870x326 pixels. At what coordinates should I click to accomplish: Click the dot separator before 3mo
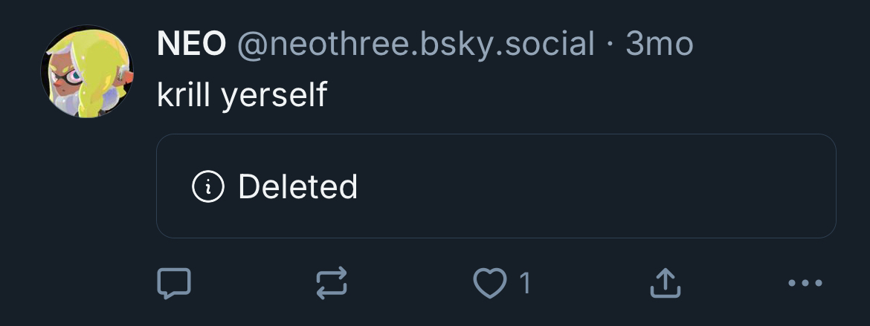point(610,45)
